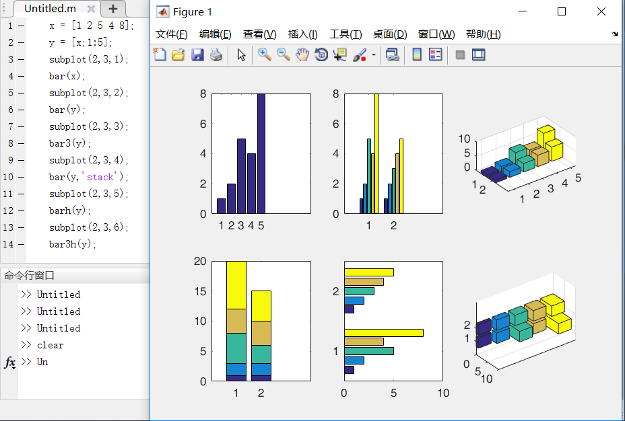Save the current figure
Screen dimensions: 625x421
click(x=196, y=54)
